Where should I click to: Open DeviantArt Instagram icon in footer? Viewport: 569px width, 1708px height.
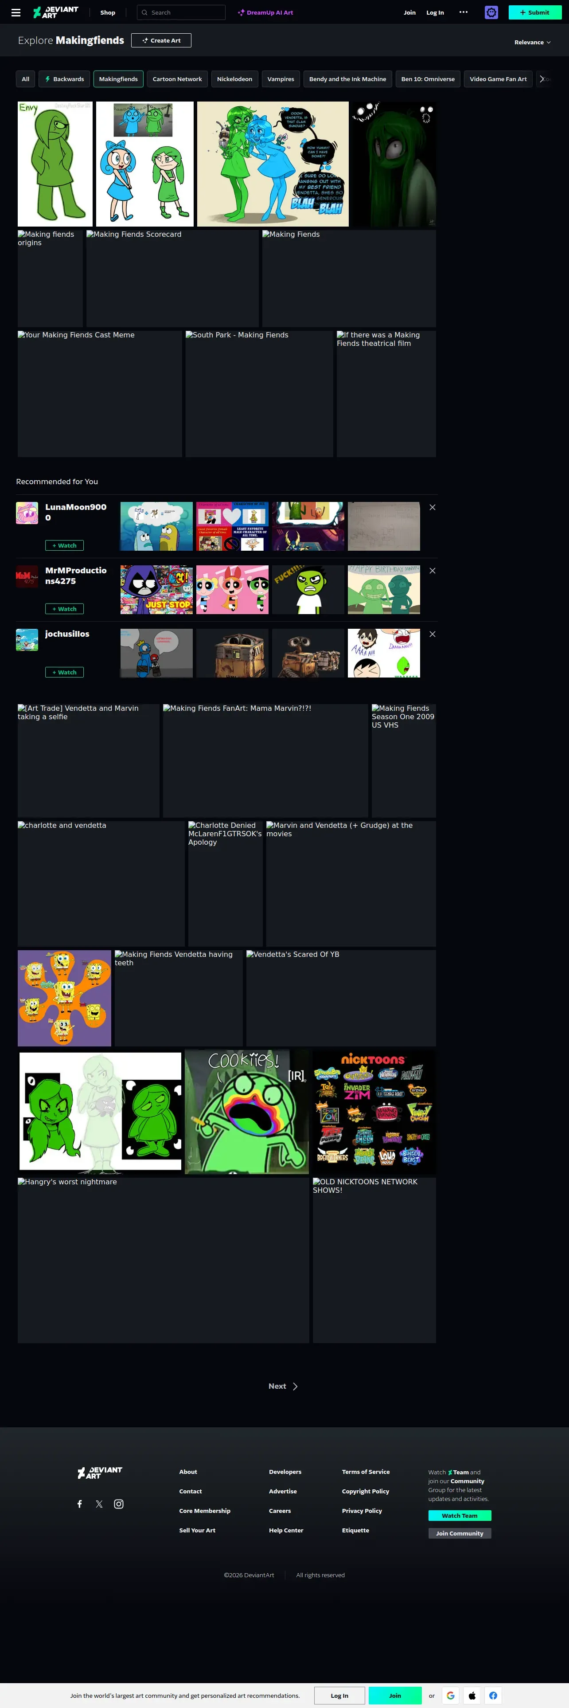coord(119,1504)
